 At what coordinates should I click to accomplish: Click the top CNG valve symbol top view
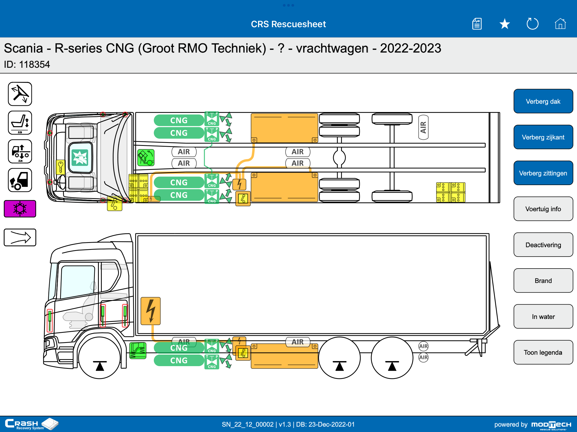tap(212, 119)
